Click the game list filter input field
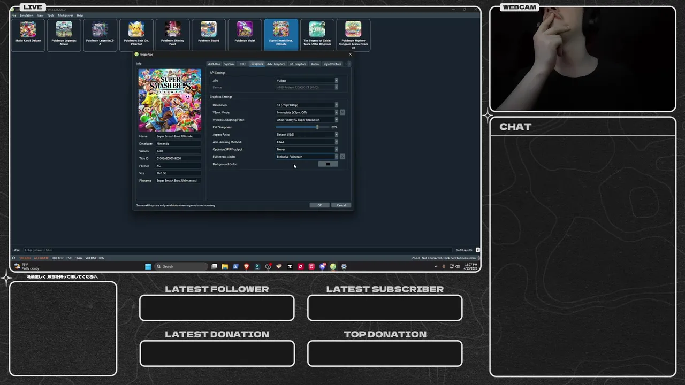The height and width of the screenshot is (385, 685). 237,250
